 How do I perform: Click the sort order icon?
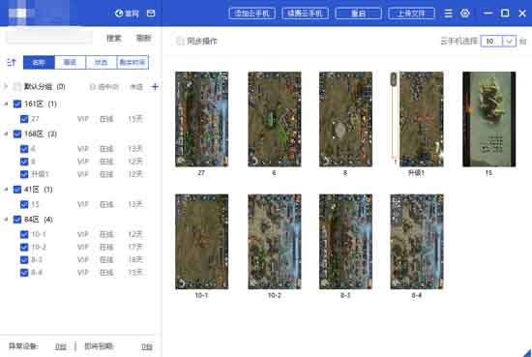12,63
